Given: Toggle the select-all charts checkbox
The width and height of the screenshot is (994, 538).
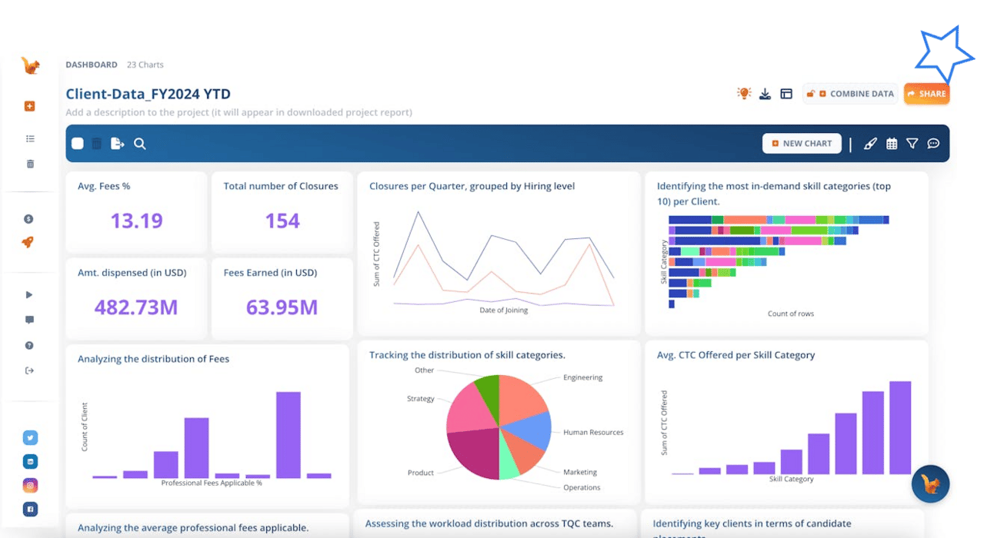Looking at the screenshot, I should pyautogui.click(x=78, y=144).
